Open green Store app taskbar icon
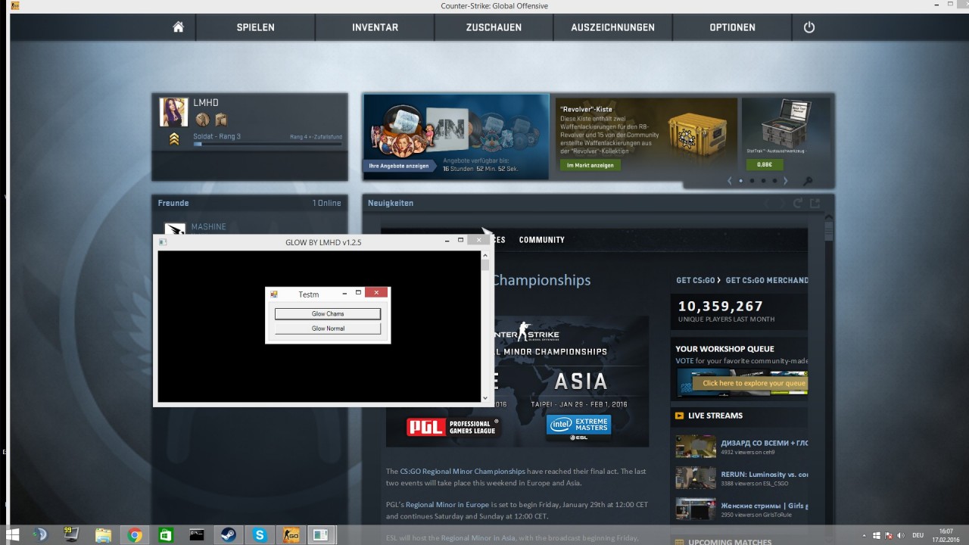Screen dimensions: 969x545 166,535
